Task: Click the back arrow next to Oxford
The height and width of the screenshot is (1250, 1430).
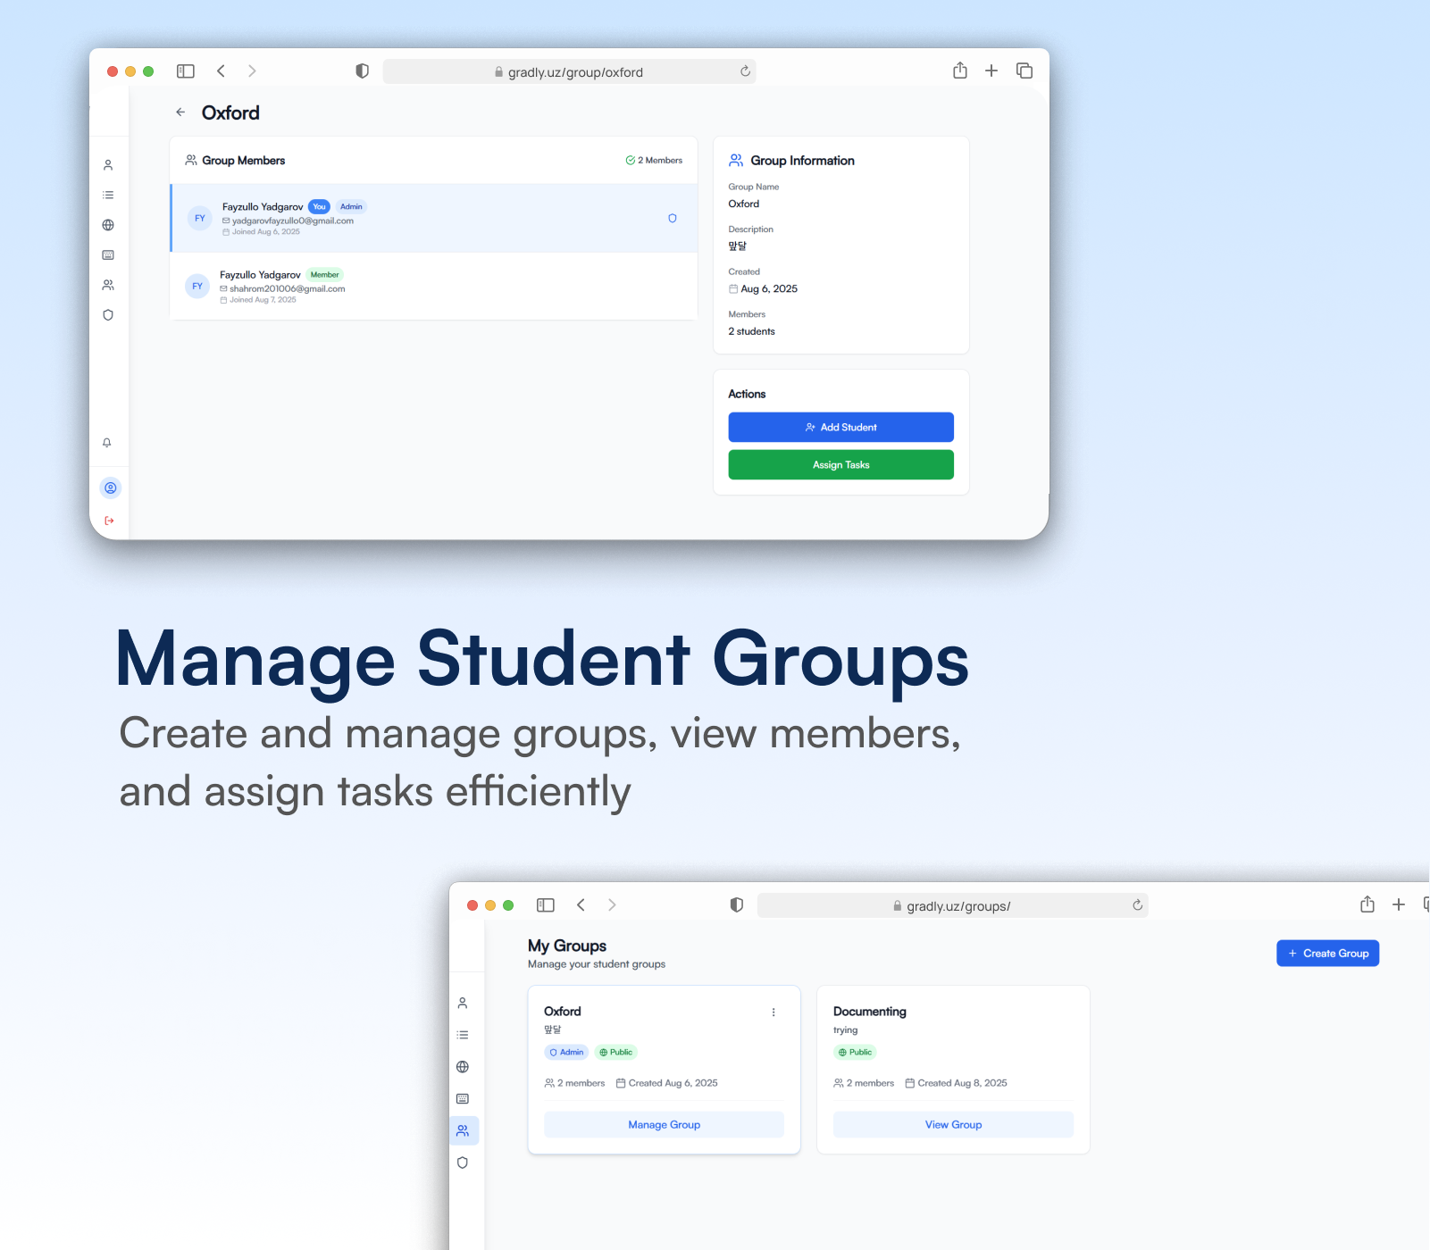Action: click(x=180, y=112)
